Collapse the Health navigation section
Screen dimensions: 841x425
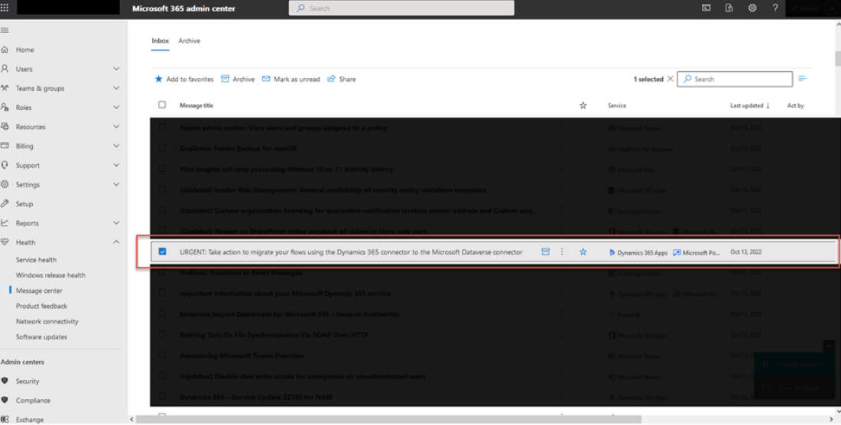click(116, 242)
